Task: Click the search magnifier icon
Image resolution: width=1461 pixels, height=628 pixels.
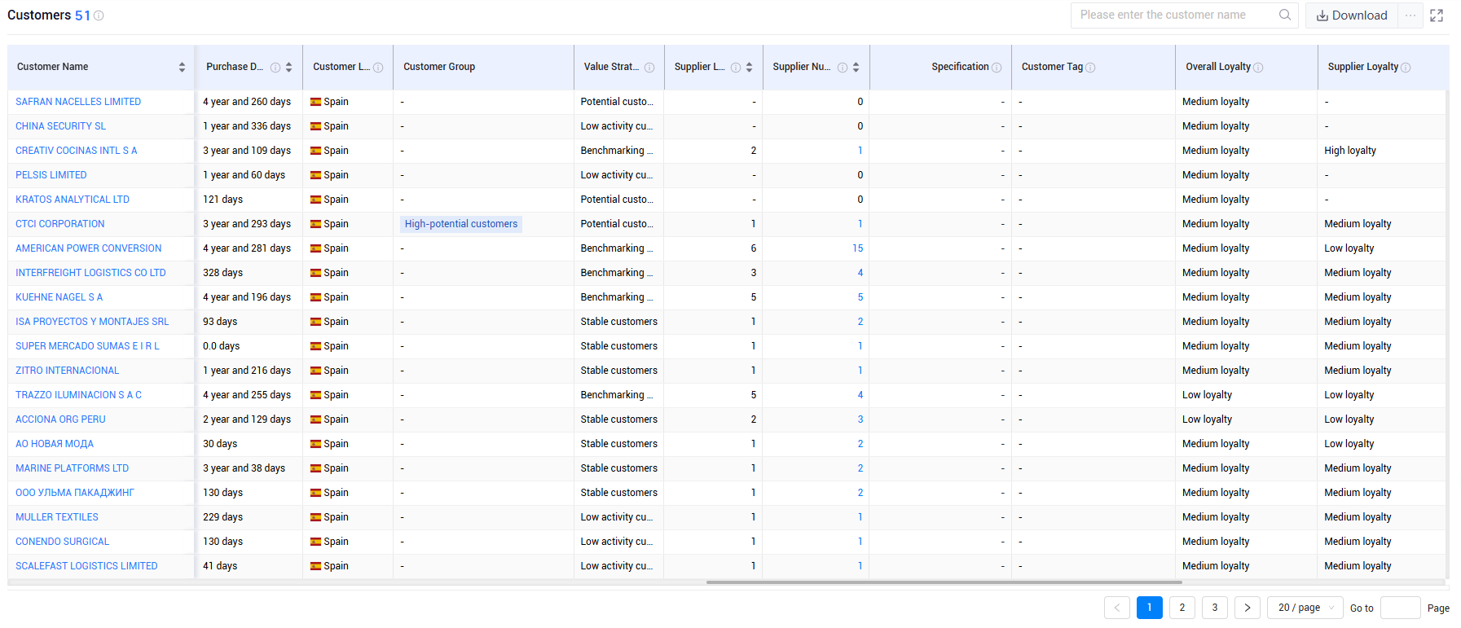Action: 1285,15
